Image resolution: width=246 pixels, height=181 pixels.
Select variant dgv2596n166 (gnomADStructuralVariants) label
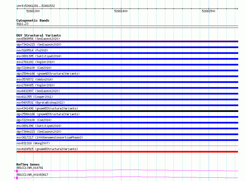coord(48,114)
